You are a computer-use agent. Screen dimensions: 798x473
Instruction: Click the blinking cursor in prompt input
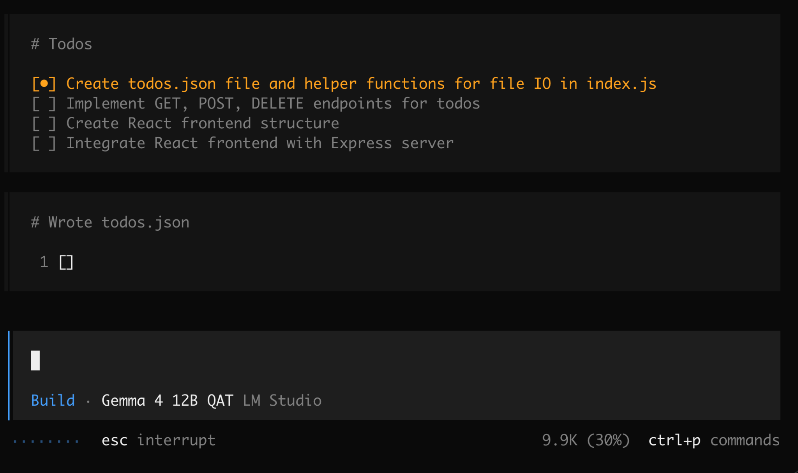click(x=35, y=361)
